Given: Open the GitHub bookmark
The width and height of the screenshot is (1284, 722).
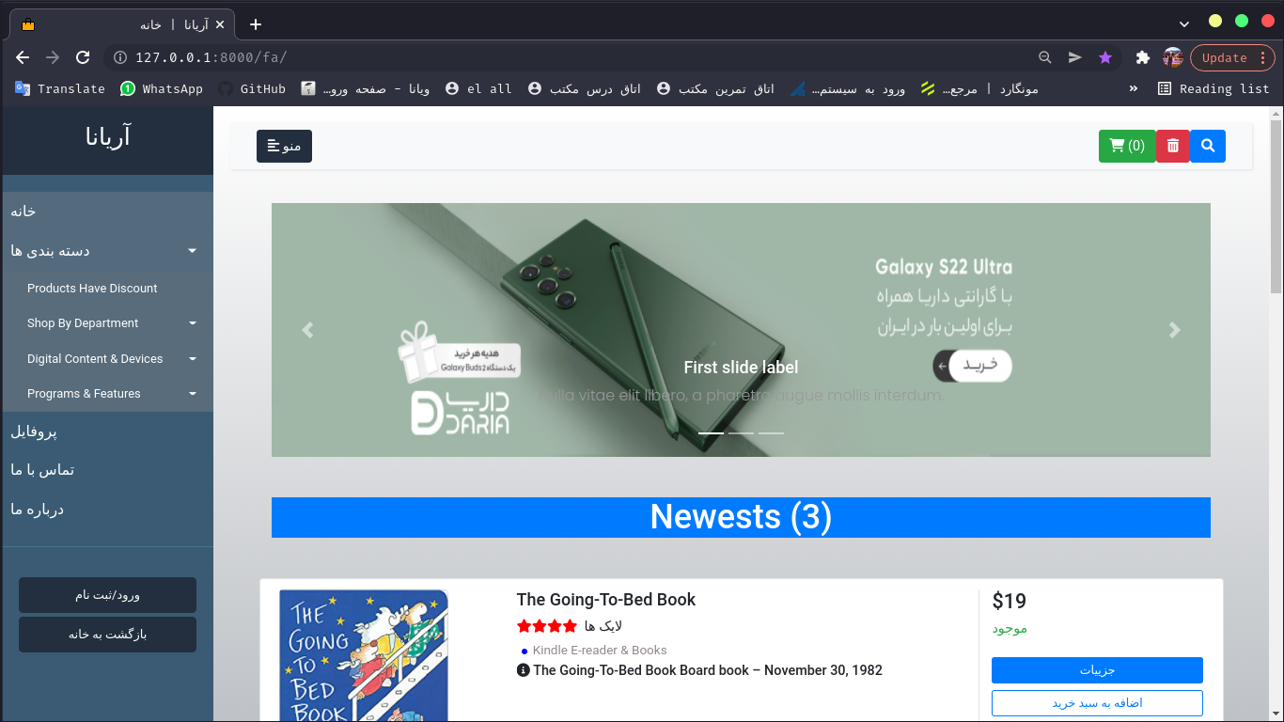Looking at the screenshot, I should pos(252,88).
